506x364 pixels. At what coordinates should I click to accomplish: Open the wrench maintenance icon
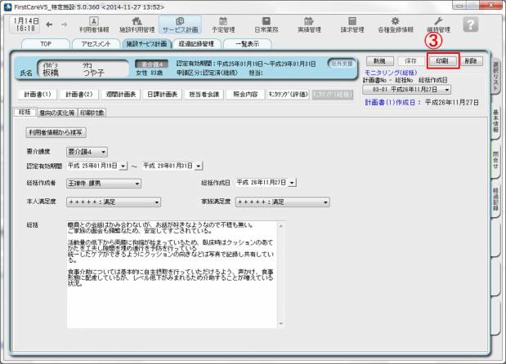(438, 24)
